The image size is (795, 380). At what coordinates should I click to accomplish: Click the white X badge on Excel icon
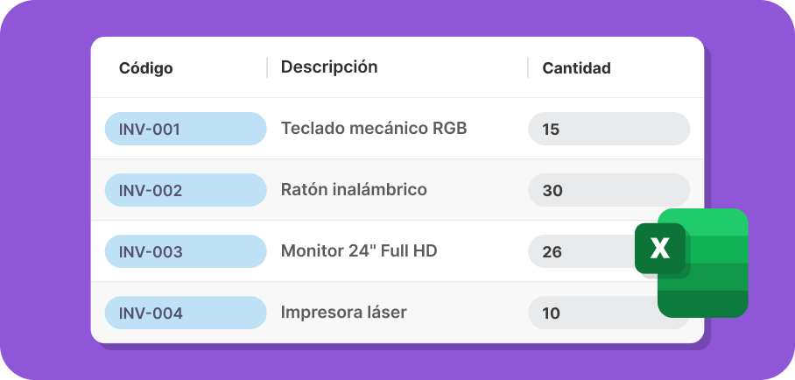click(659, 248)
